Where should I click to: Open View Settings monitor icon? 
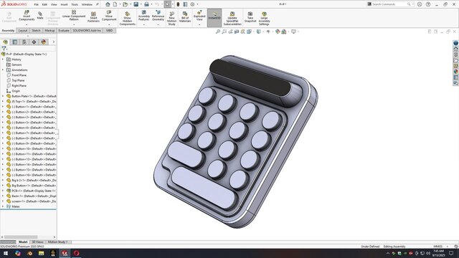pyautogui.click(x=293, y=32)
